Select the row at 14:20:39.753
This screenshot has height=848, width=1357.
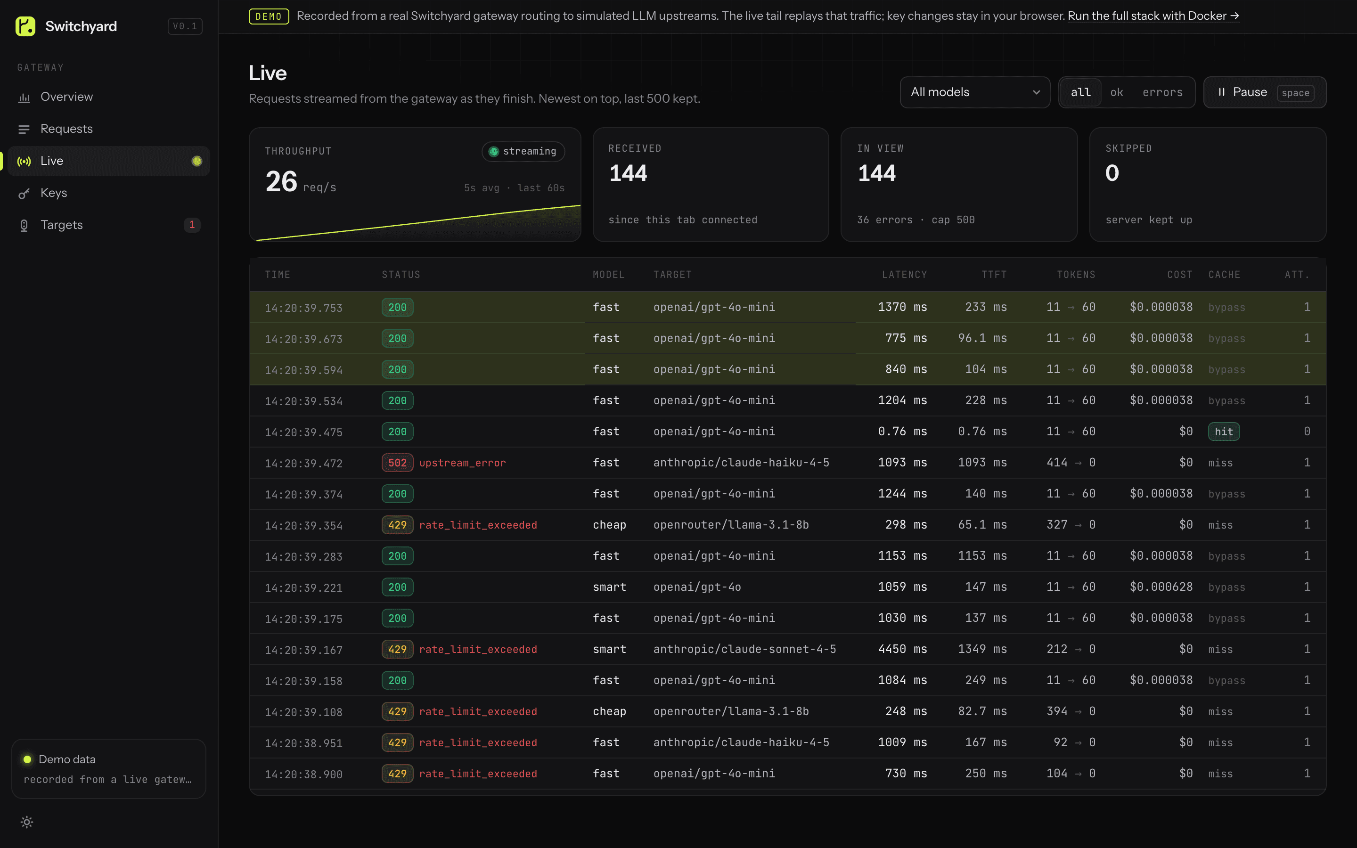[787, 307]
